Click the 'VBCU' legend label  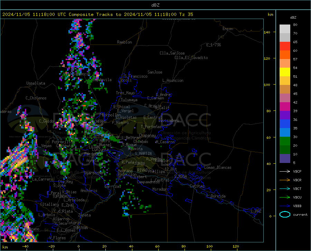(297, 197)
